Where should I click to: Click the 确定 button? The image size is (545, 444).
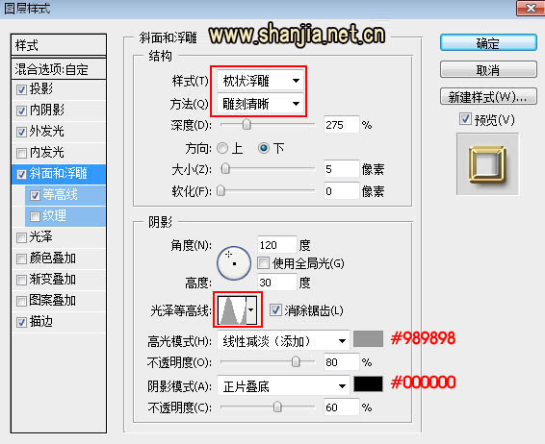pos(488,43)
